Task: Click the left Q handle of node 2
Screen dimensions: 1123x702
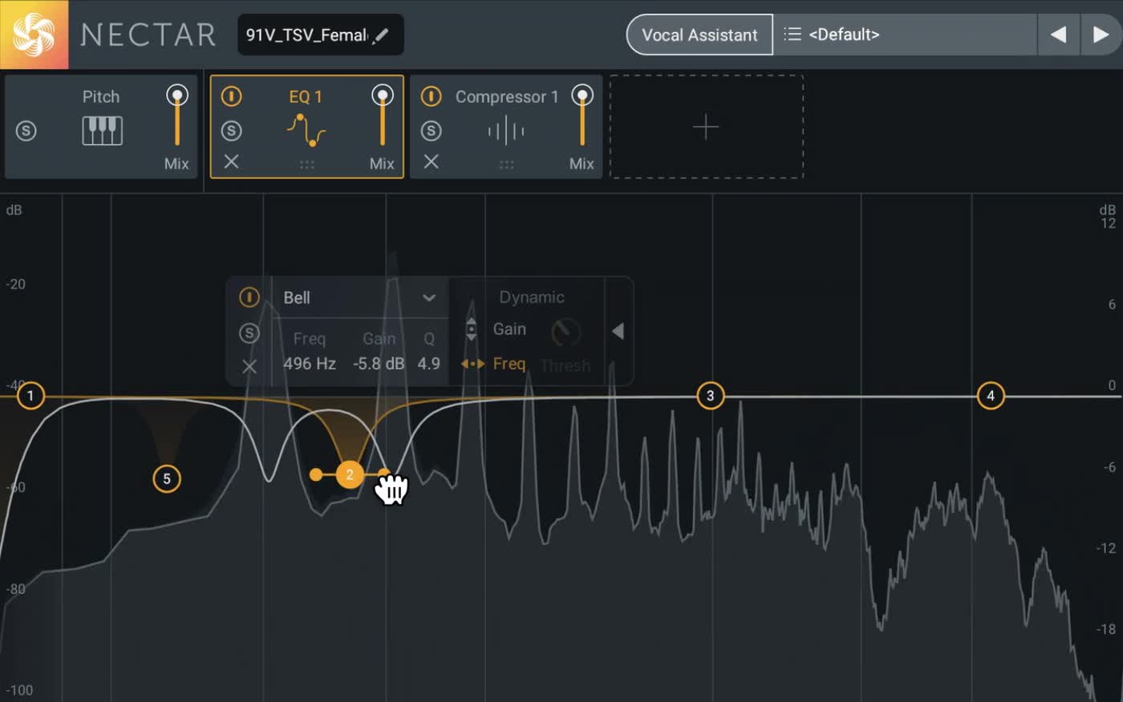Action: 316,474
